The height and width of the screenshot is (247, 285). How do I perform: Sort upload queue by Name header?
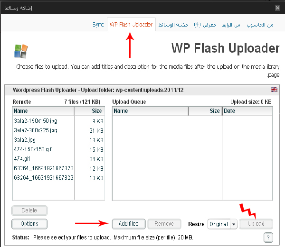click(150, 111)
